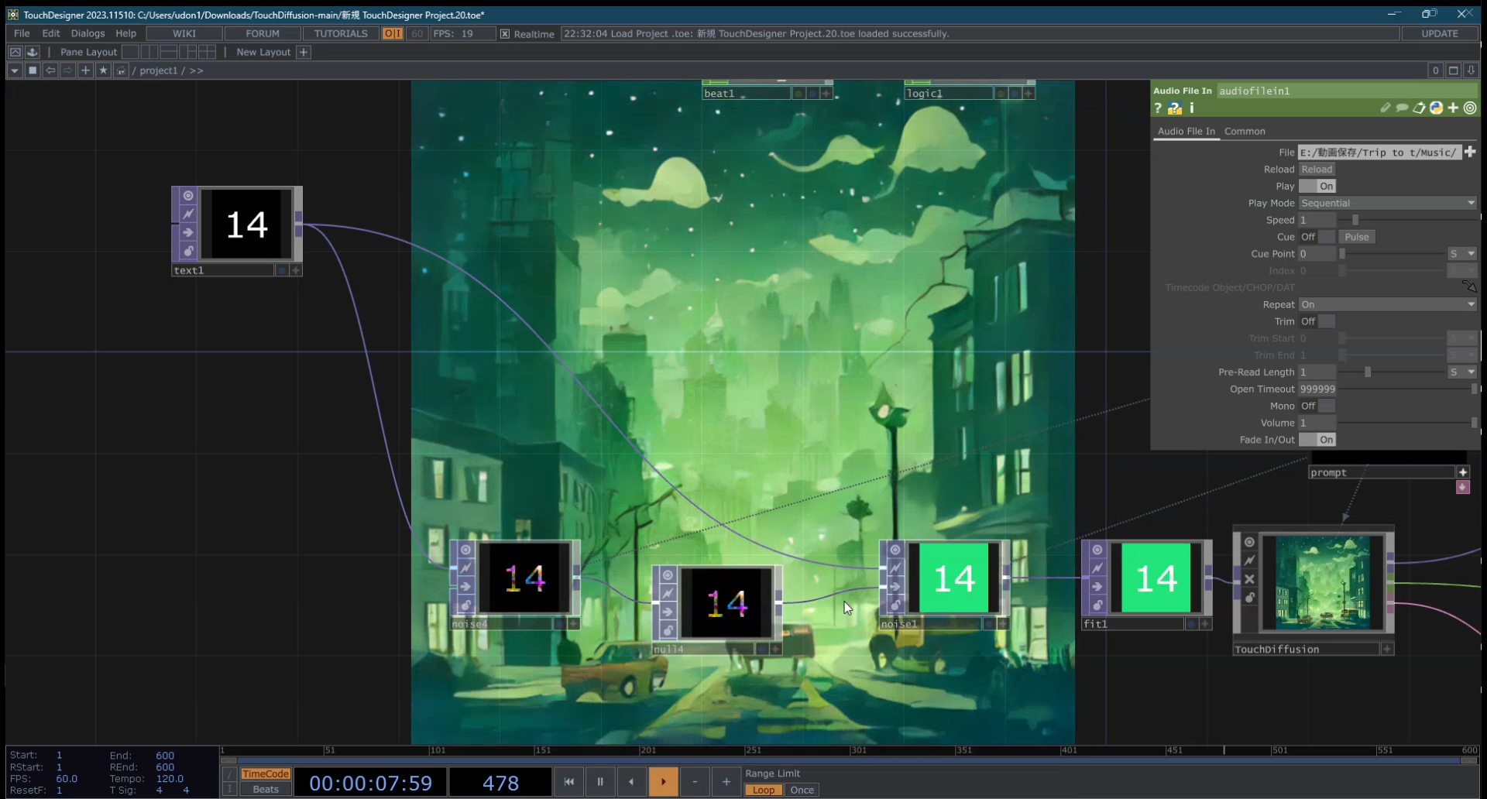The image size is (1487, 799).
Task: Click the Cue Pulse button
Action: tap(1357, 237)
